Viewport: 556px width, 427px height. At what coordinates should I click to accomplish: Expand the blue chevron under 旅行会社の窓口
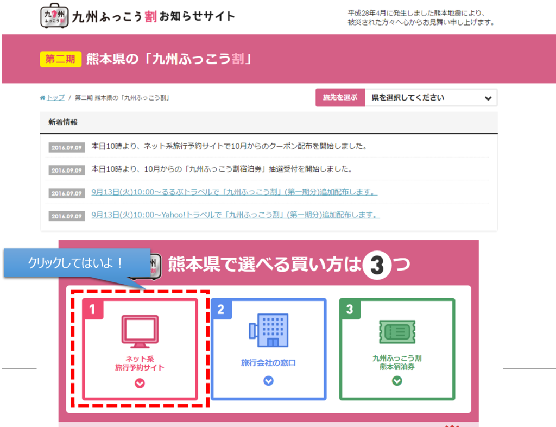click(x=268, y=381)
